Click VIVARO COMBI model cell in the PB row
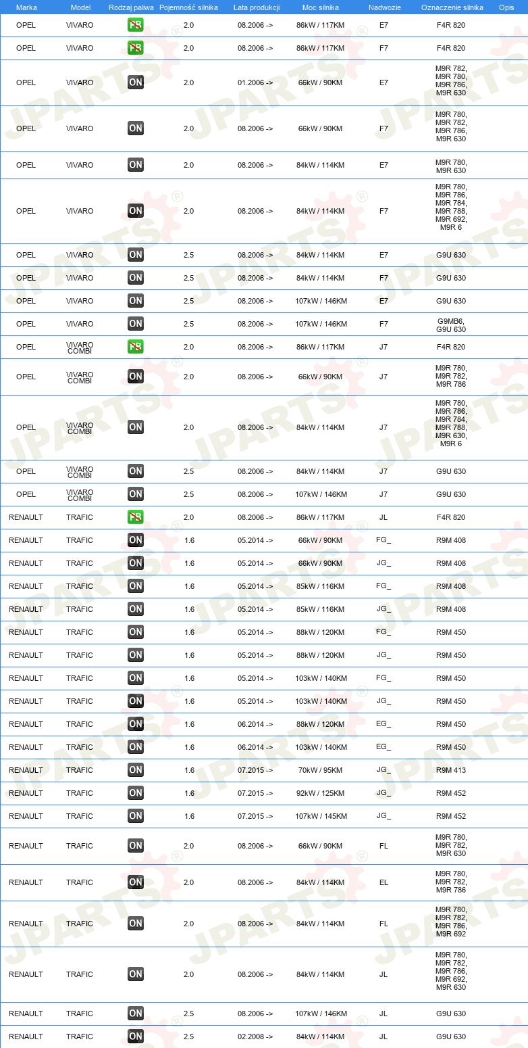This screenshot has width=528, height=1048. coord(80,348)
